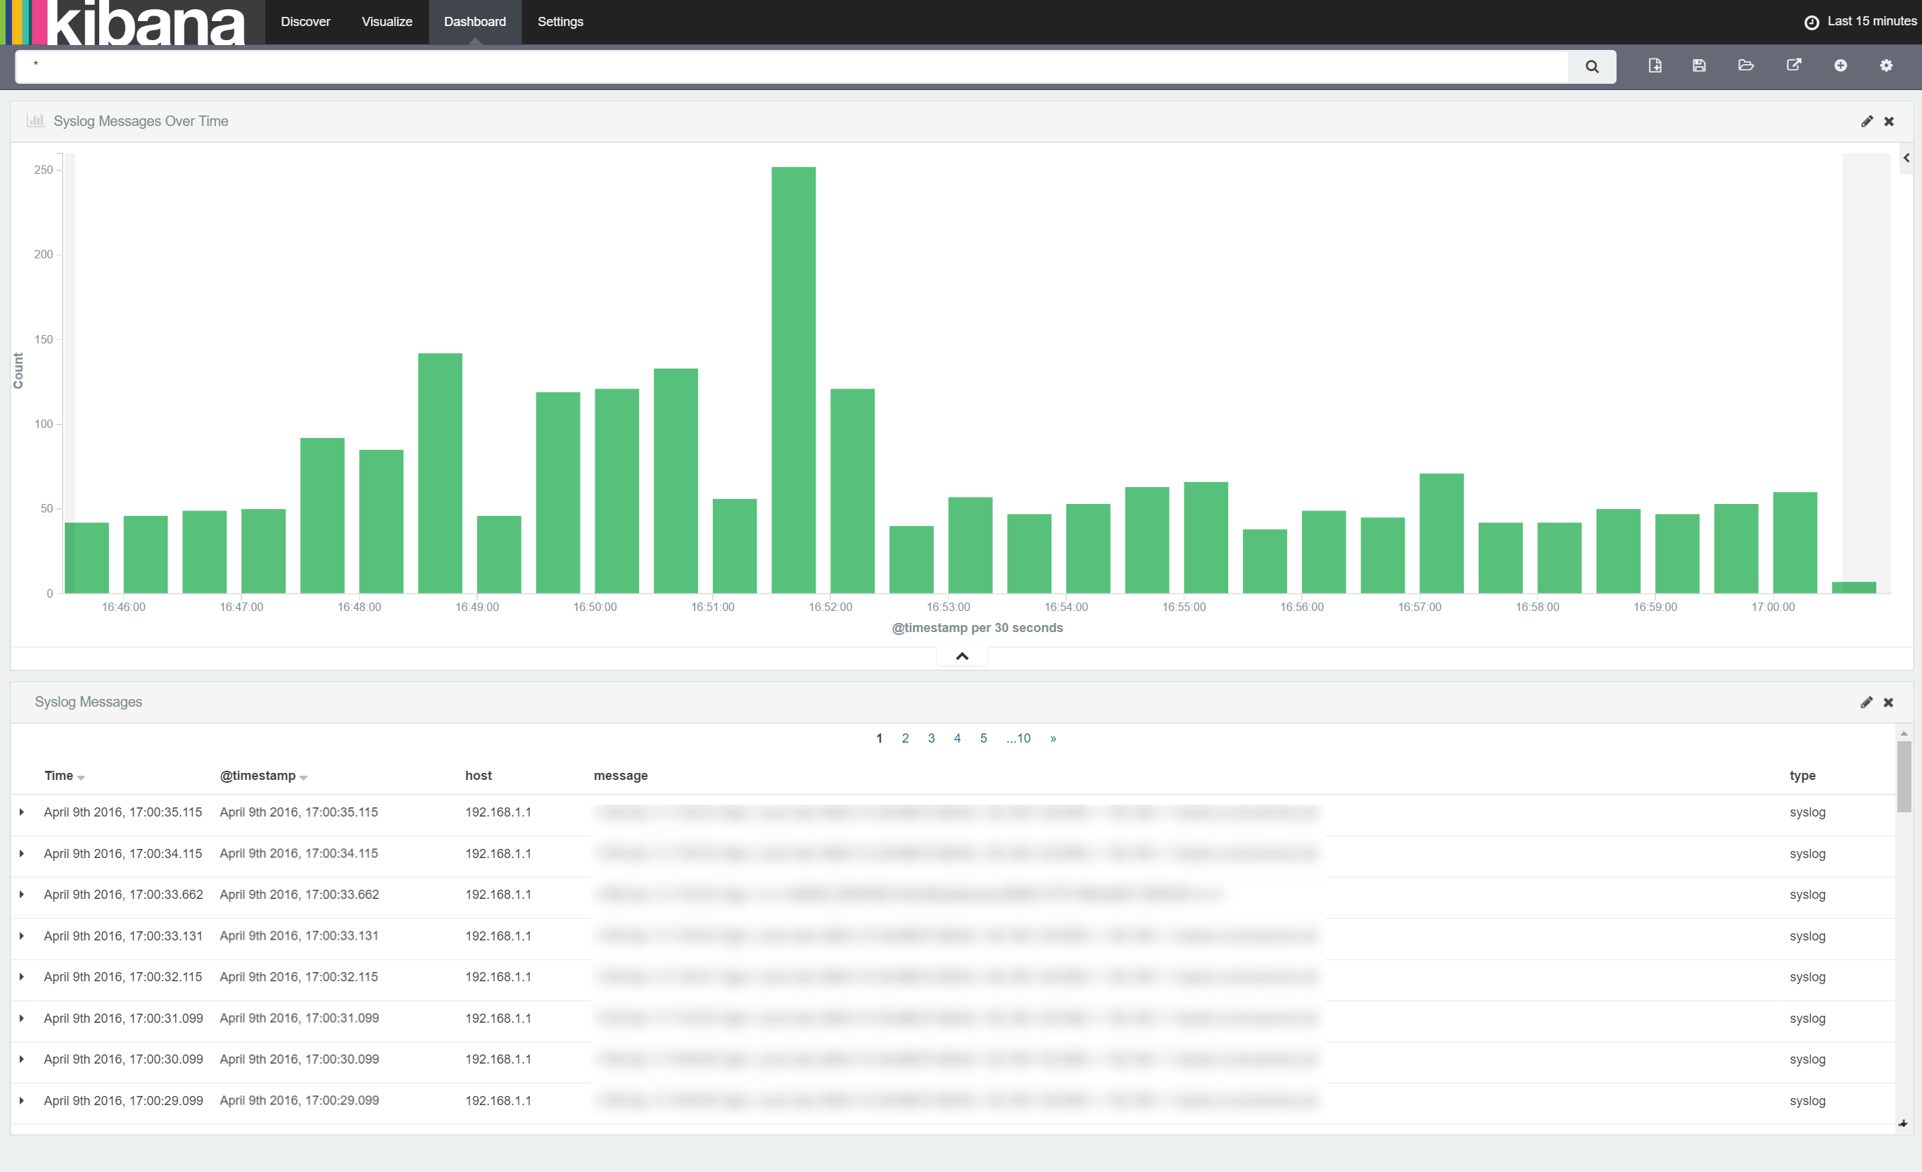Click the Share dashboard icon
Screen dimensions: 1922x1172
click(x=1793, y=65)
